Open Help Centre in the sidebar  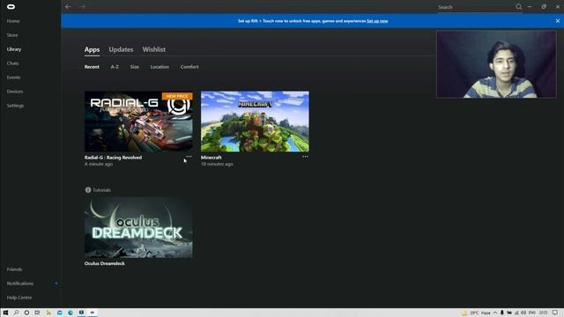(x=19, y=298)
